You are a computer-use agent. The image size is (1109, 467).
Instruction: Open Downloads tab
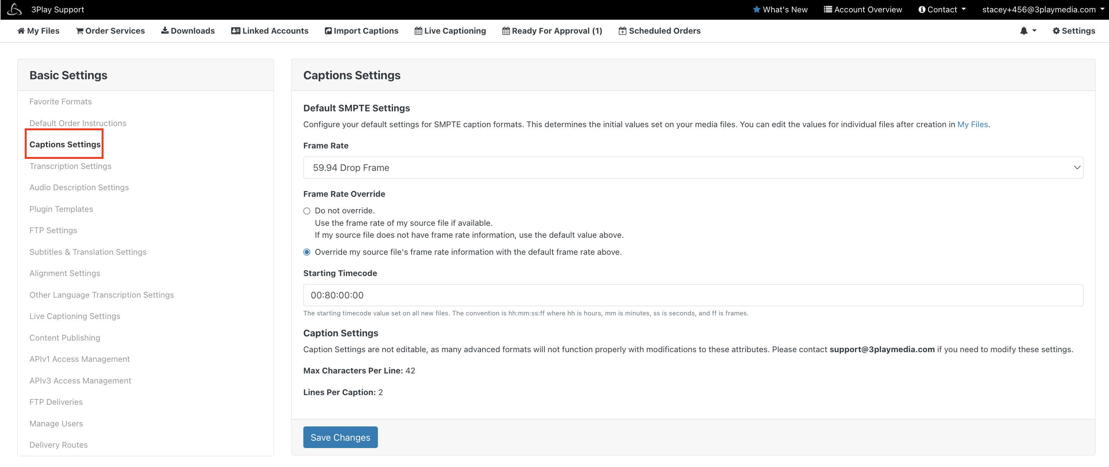click(x=188, y=31)
